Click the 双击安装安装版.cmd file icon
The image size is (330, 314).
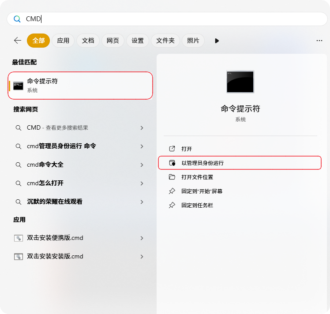18,256
